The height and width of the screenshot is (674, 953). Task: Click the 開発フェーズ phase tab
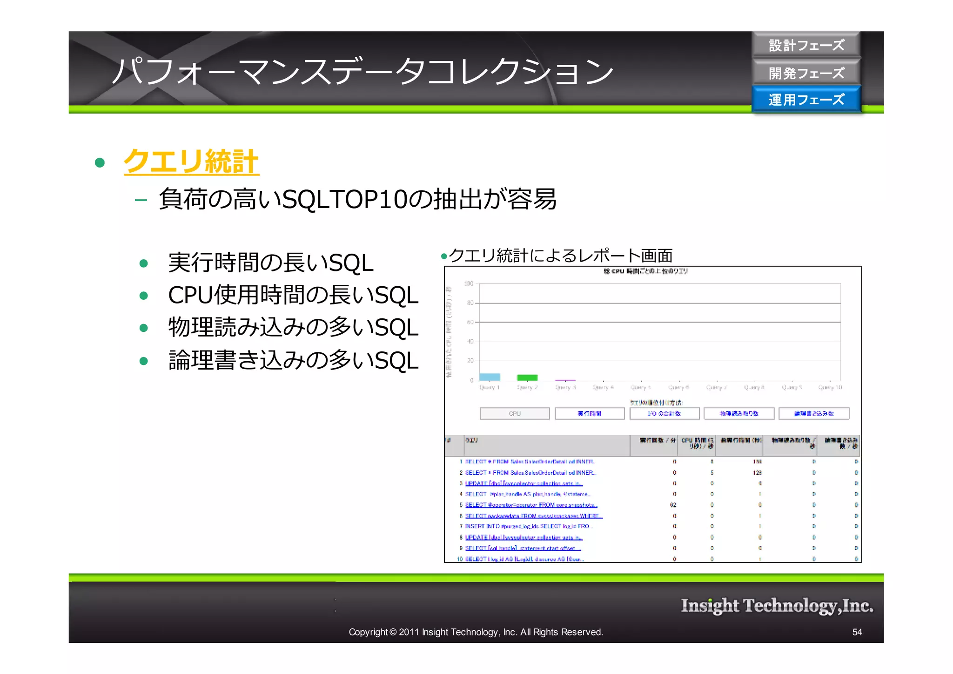point(806,73)
